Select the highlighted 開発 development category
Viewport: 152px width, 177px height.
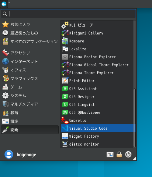(30, 130)
